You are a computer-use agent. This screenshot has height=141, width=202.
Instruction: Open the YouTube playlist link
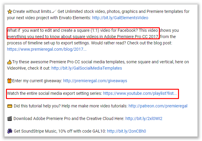[x=140, y=93]
